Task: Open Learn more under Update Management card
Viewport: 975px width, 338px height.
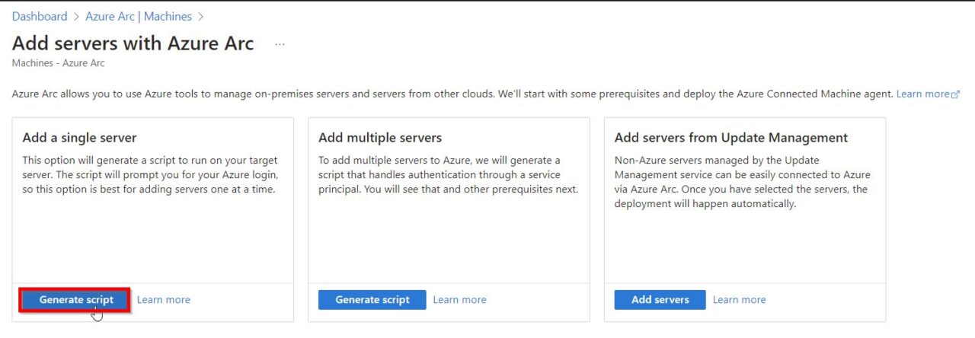Action: (740, 300)
